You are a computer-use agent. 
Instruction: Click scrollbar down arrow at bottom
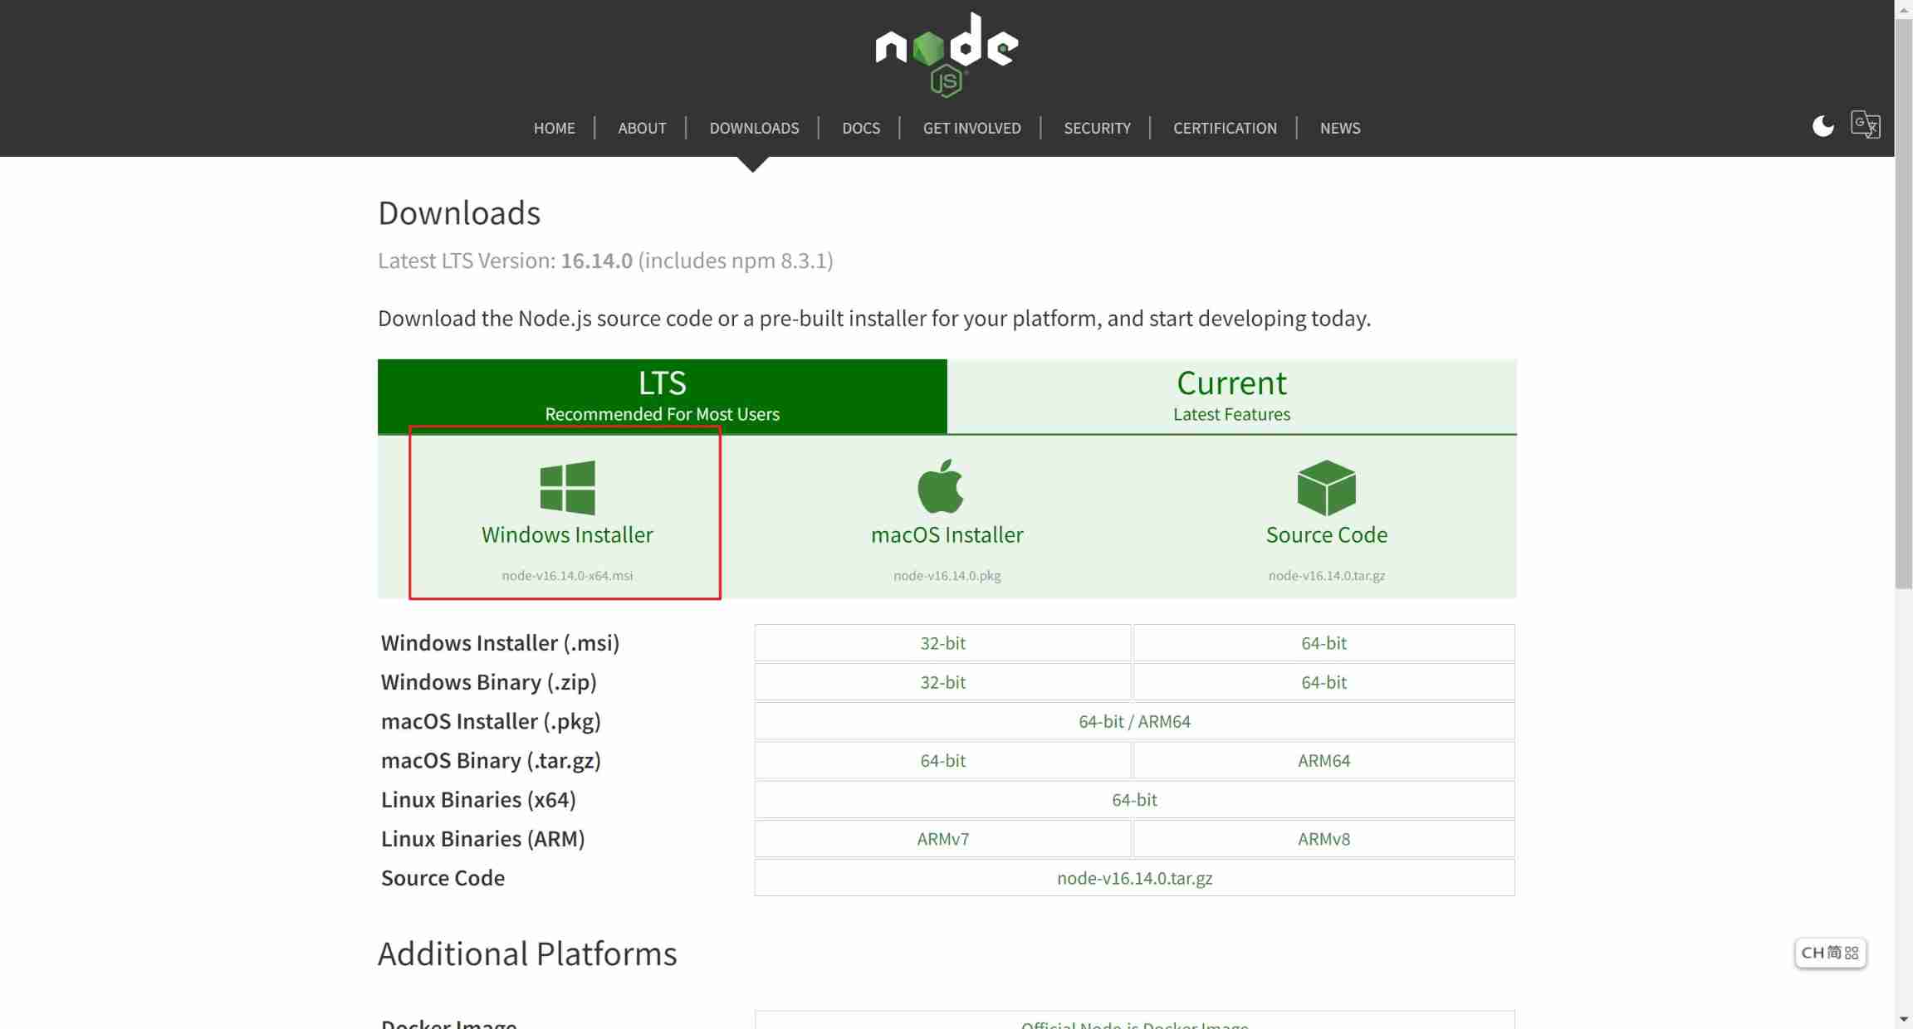1904,1019
